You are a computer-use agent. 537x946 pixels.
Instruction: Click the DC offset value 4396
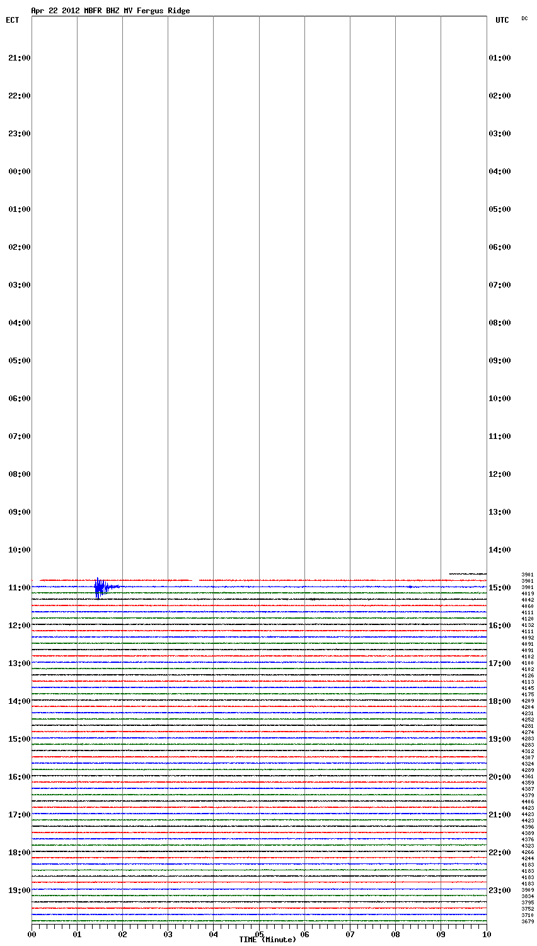tap(528, 827)
